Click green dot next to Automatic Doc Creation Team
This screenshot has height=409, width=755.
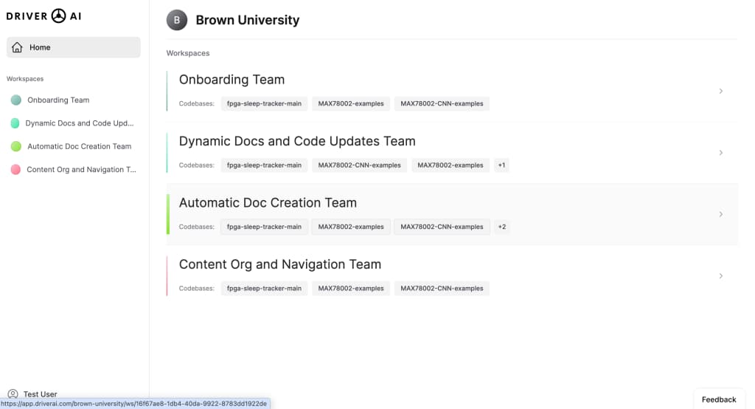coord(16,146)
